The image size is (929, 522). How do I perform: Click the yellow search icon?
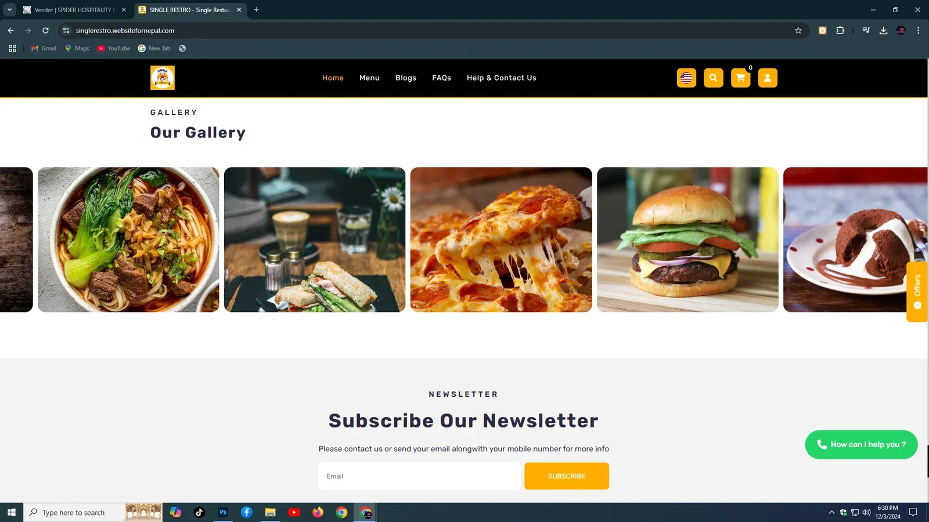tap(714, 78)
